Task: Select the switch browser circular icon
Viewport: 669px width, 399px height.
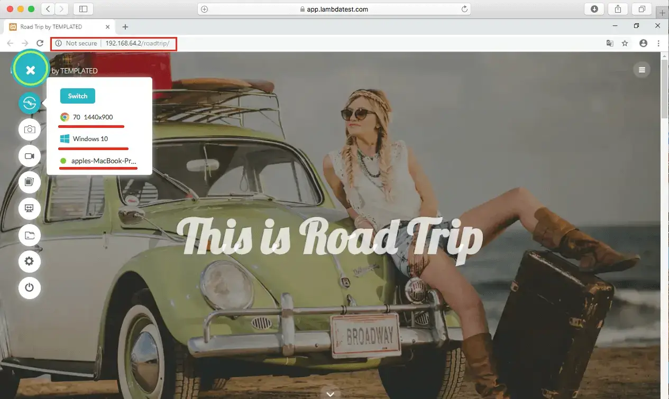Action: point(30,104)
